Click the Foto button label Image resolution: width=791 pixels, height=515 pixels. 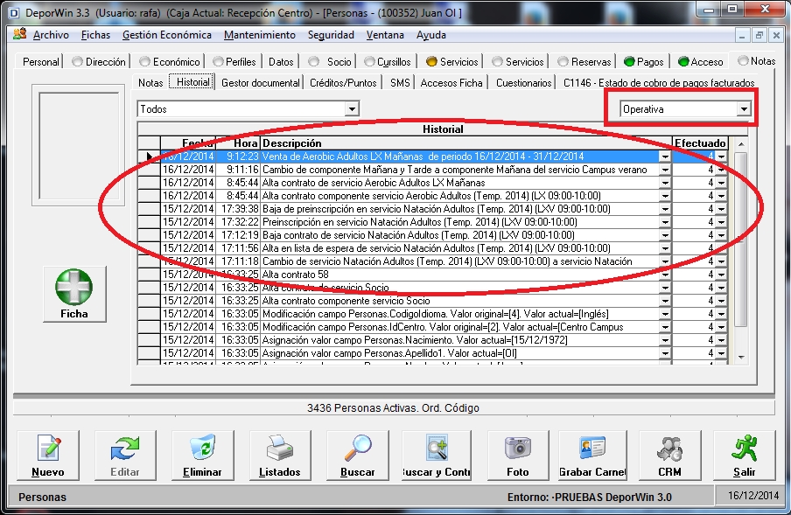pyautogui.click(x=518, y=472)
